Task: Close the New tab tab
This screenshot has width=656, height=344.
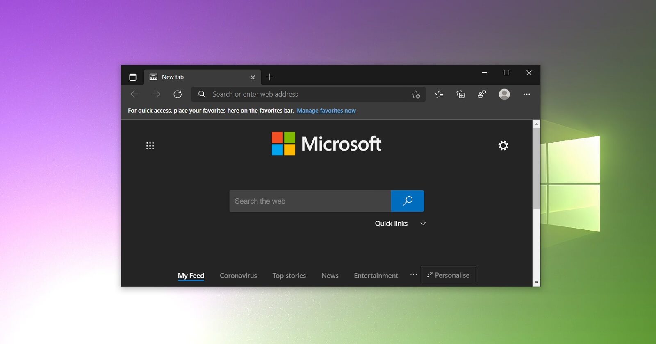Action: (253, 77)
